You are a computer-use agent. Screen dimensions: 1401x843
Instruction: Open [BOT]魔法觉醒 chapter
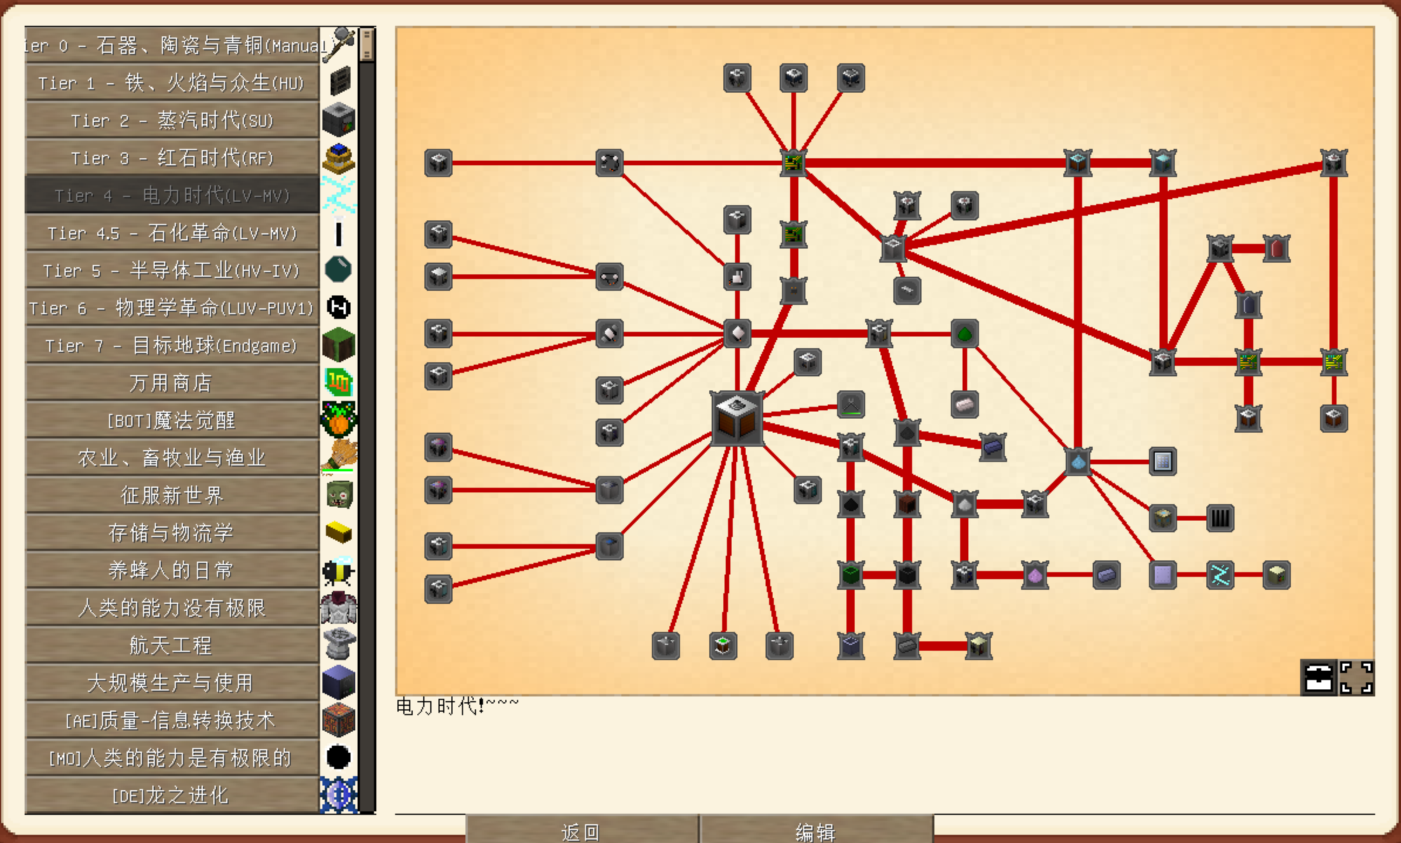[x=172, y=420]
